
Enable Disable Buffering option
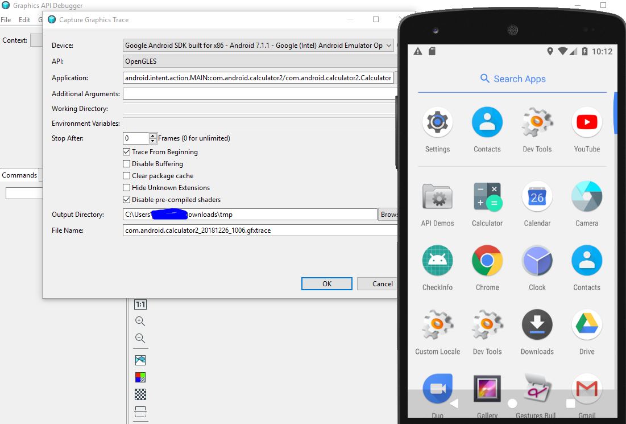126,164
